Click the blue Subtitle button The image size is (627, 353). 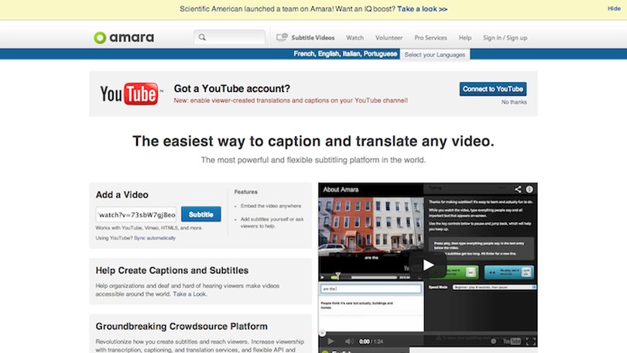point(201,214)
